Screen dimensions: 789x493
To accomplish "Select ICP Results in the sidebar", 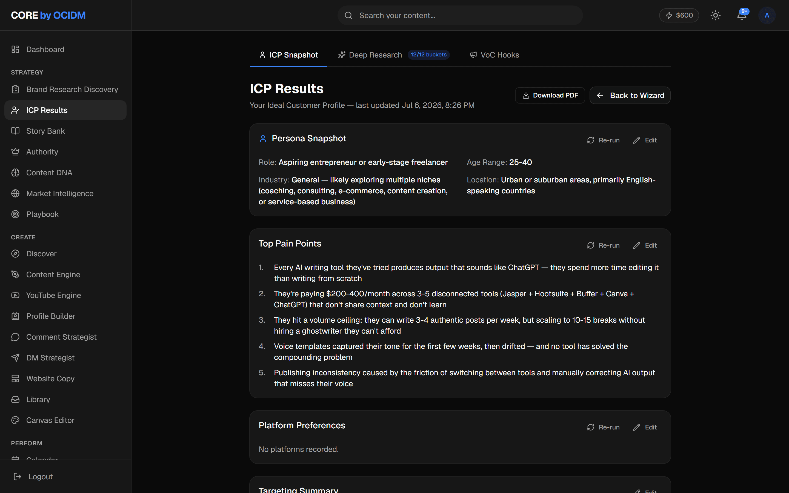I will pos(65,110).
